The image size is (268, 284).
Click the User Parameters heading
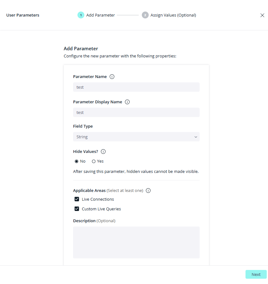click(x=23, y=15)
